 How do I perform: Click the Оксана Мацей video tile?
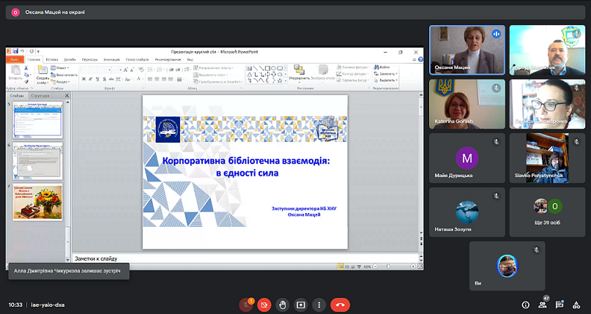pyautogui.click(x=467, y=50)
